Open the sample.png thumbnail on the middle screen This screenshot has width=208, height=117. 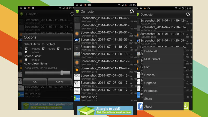click(77, 98)
